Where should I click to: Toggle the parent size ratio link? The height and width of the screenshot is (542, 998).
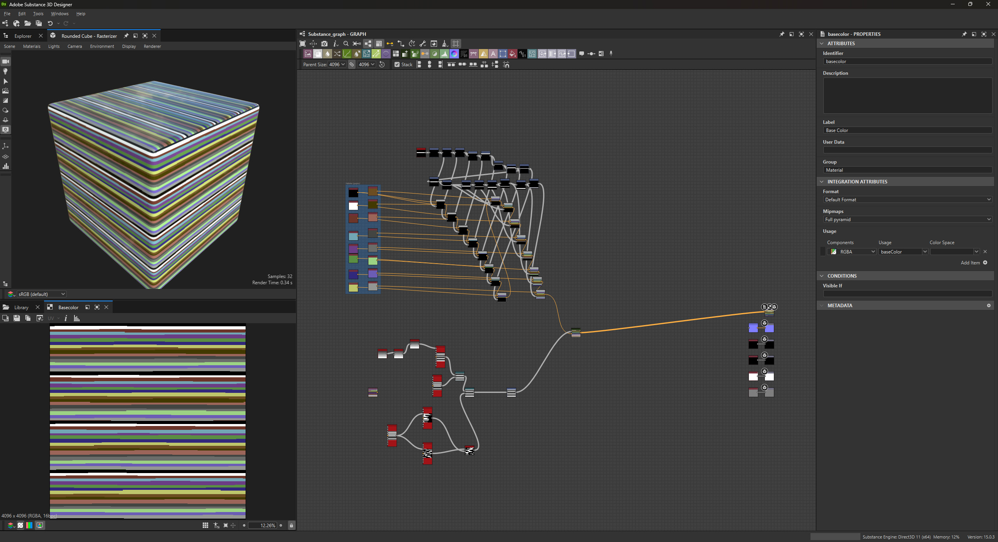(x=352, y=65)
